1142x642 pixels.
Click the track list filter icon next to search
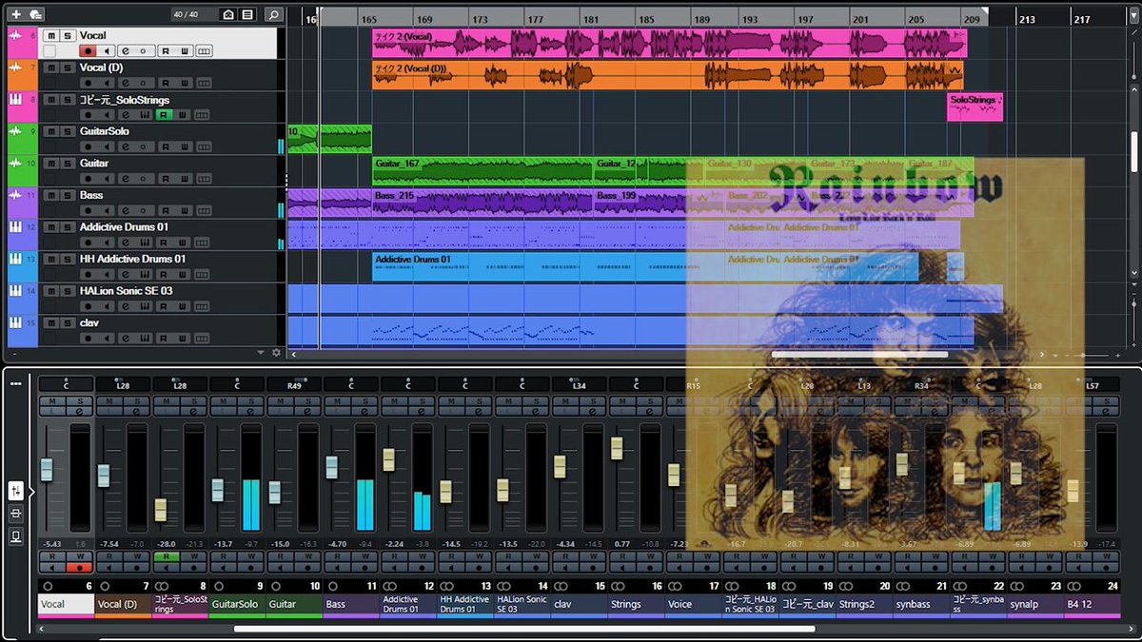pos(247,14)
